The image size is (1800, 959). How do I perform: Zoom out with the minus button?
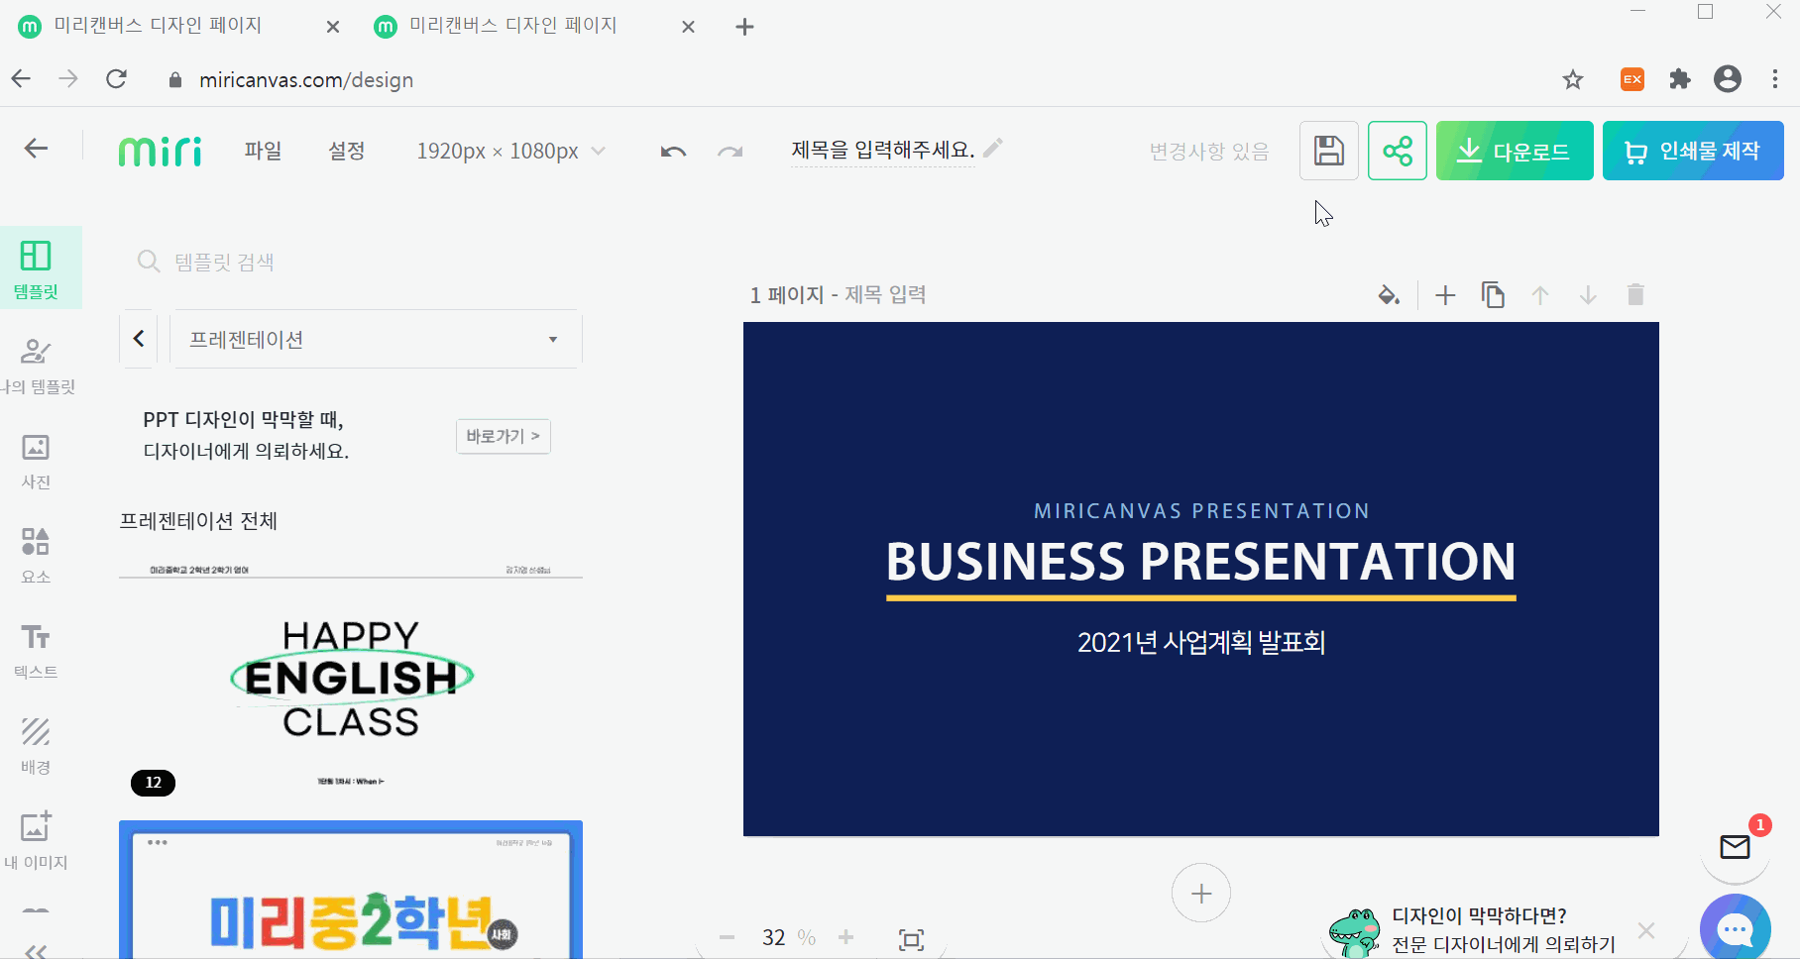coord(728,937)
